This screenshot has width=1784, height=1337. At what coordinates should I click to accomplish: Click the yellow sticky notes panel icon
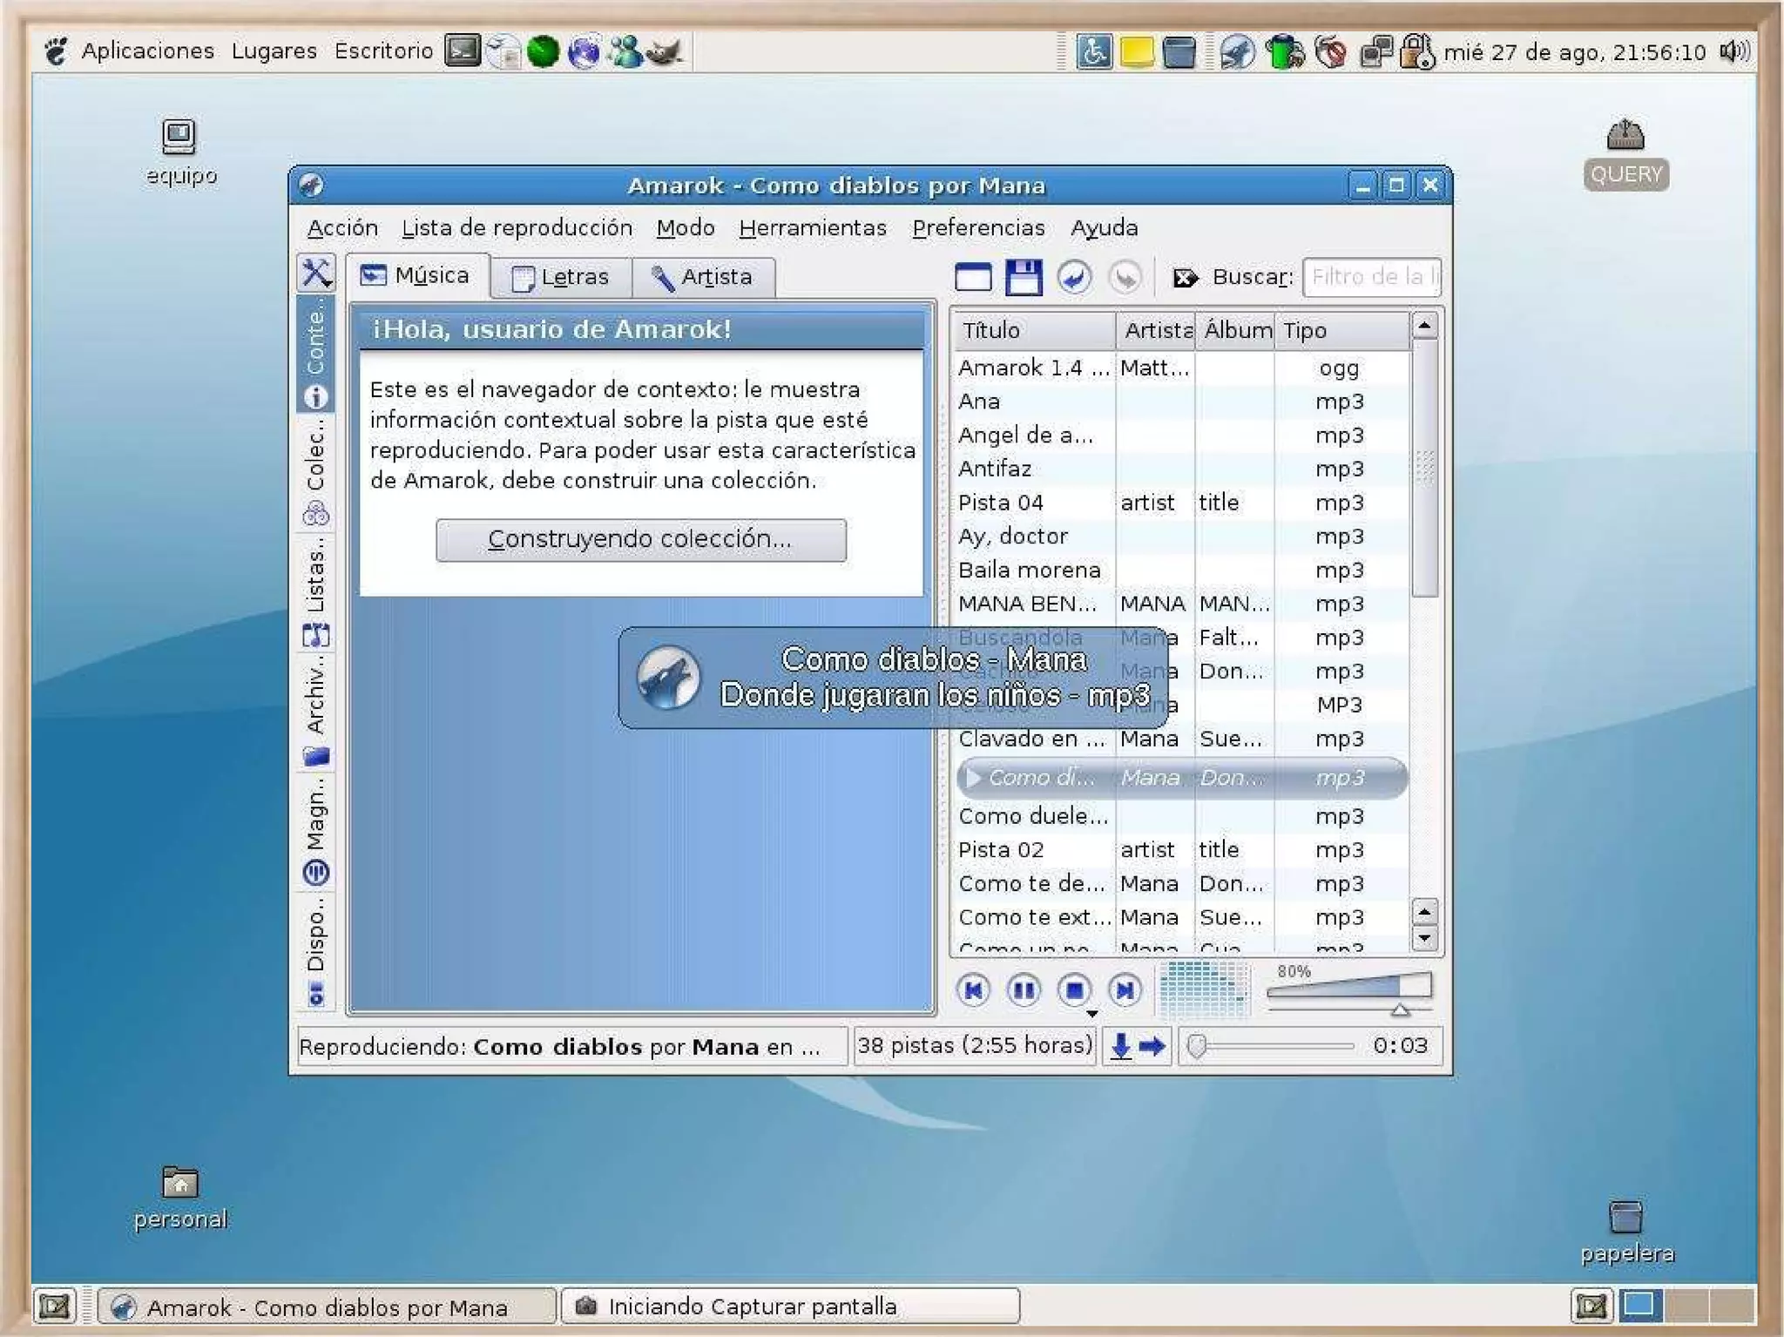point(1136,51)
